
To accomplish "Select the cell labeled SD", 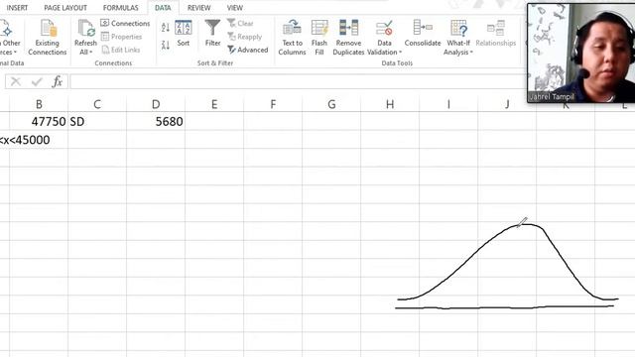I will (97, 121).
